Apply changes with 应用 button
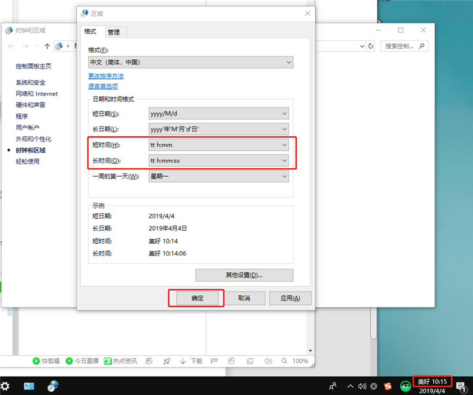Screen dimensions: 473x395 (x=290, y=299)
